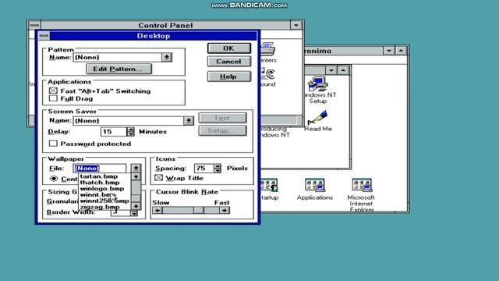
Task: Choose tartan.bmp from wallpaper list
Action: [99, 176]
